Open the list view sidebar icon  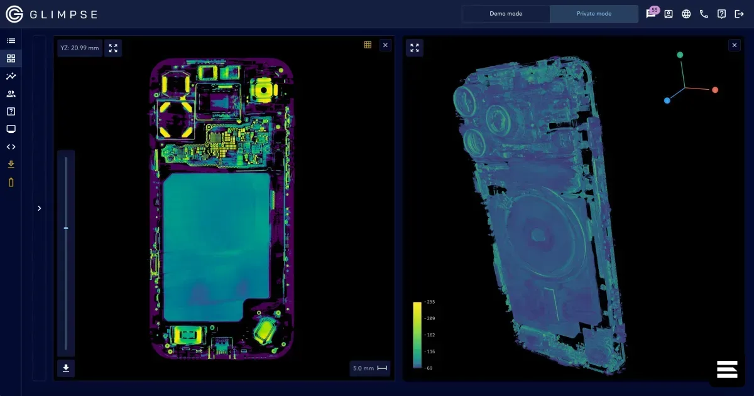(11, 41)
